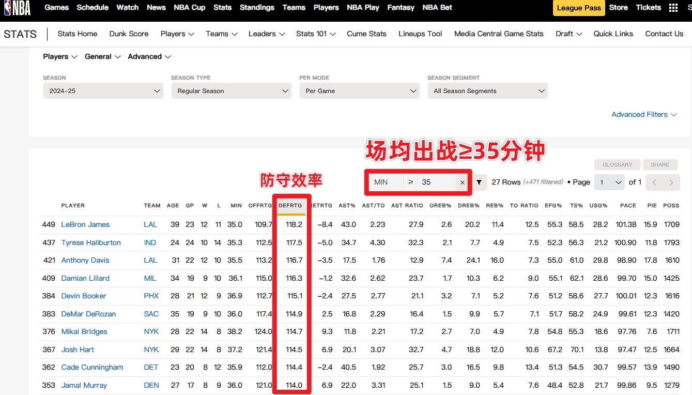
Task: Expand the Season 2024-25 dropdown
Action: click(x=103, y=91)
